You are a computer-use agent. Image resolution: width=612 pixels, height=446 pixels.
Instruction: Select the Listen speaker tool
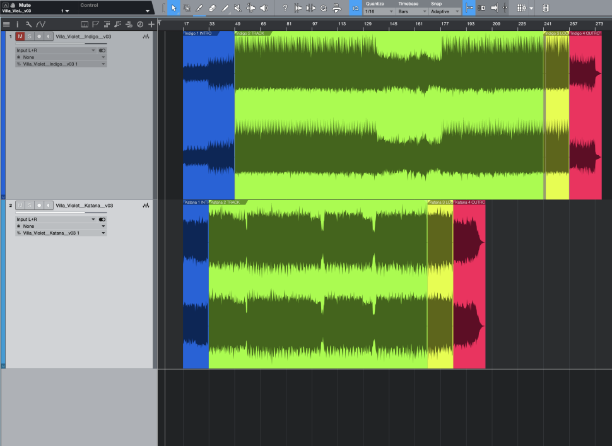[x=264, y=8]
